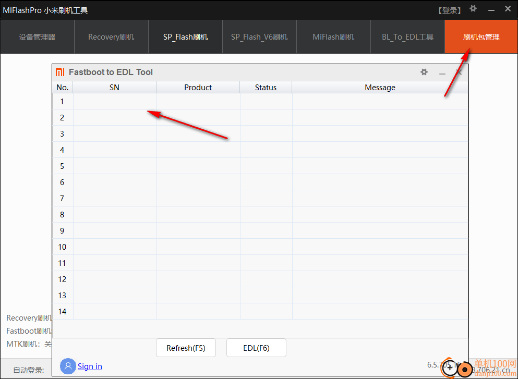The width and height of the screenshot is (518, 379).
Task: Click the 自动登录: label in the status bar
Action: point(28,370)
